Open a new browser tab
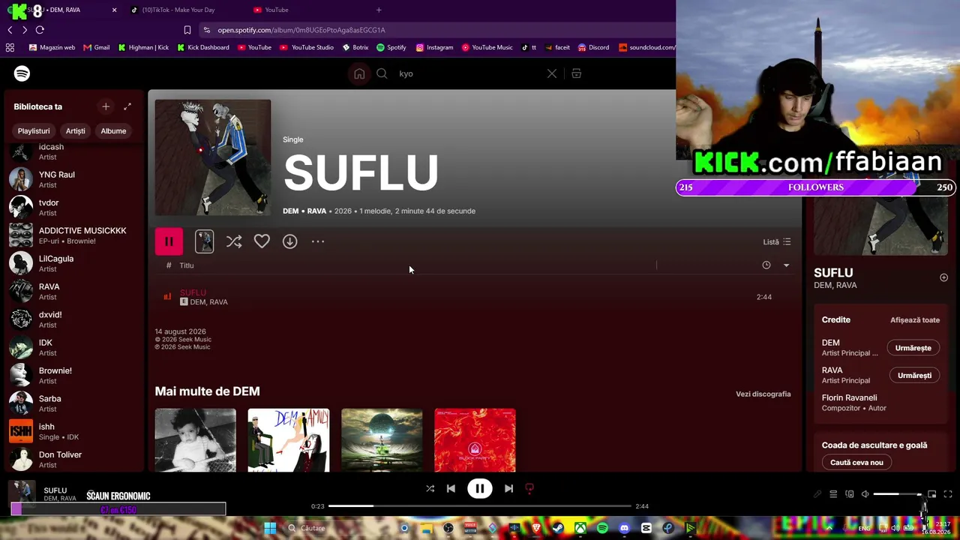Screen dimensions: 960x540 click(x=379, y=10)
